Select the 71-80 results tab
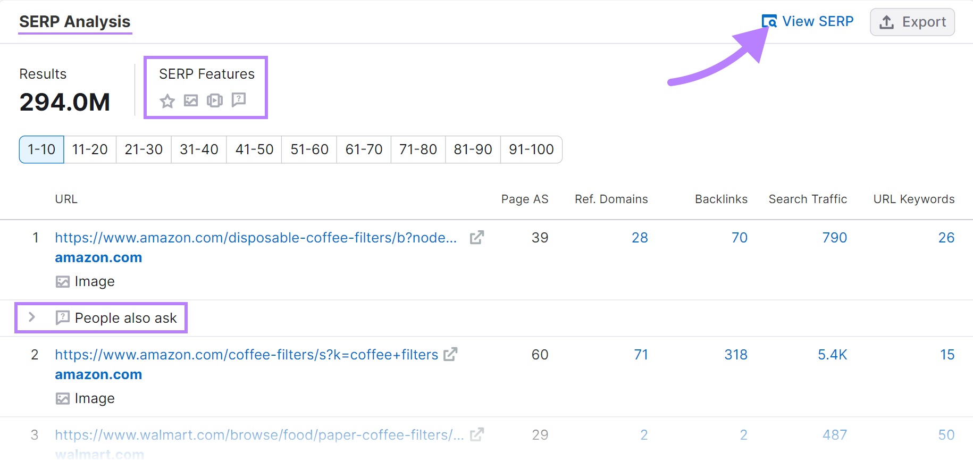Image resolution: width=973 pixels, height=469 pixels. pos(418,149)
